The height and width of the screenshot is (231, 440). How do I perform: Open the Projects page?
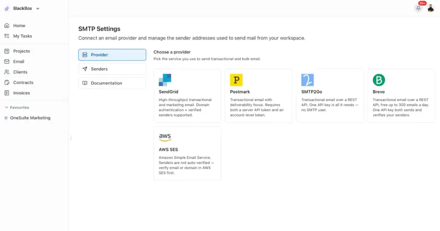coord(21,51)
